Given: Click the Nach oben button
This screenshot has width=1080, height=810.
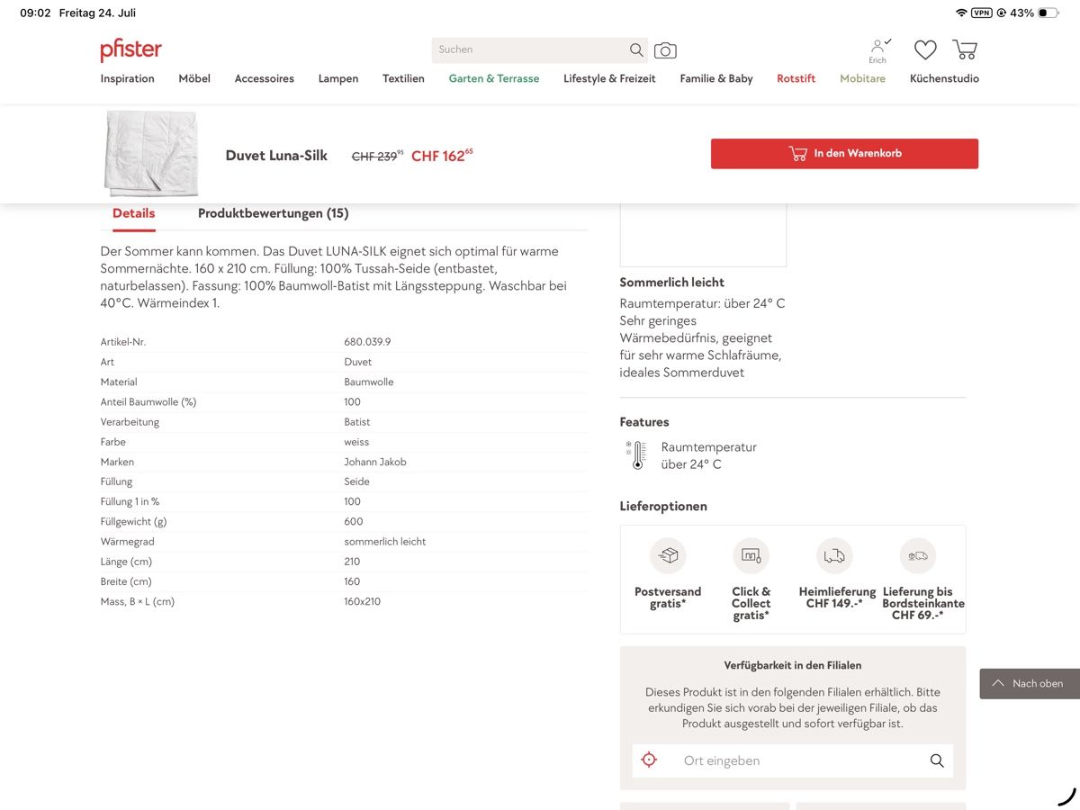Looking at the screenshot, I should point(1030,684).
